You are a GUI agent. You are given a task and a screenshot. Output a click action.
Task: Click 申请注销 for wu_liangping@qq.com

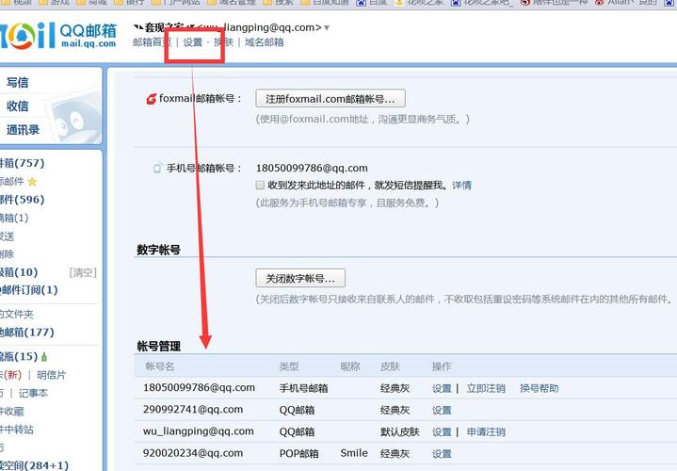point(486,431)
